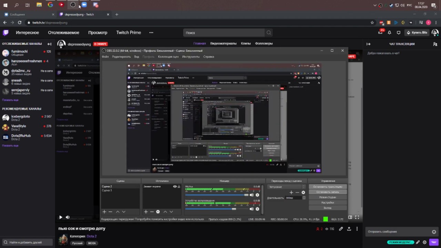441x248 pixels.
Task: Mute the Mic/Aux channel speaker
Action: [x=252, y=195]
